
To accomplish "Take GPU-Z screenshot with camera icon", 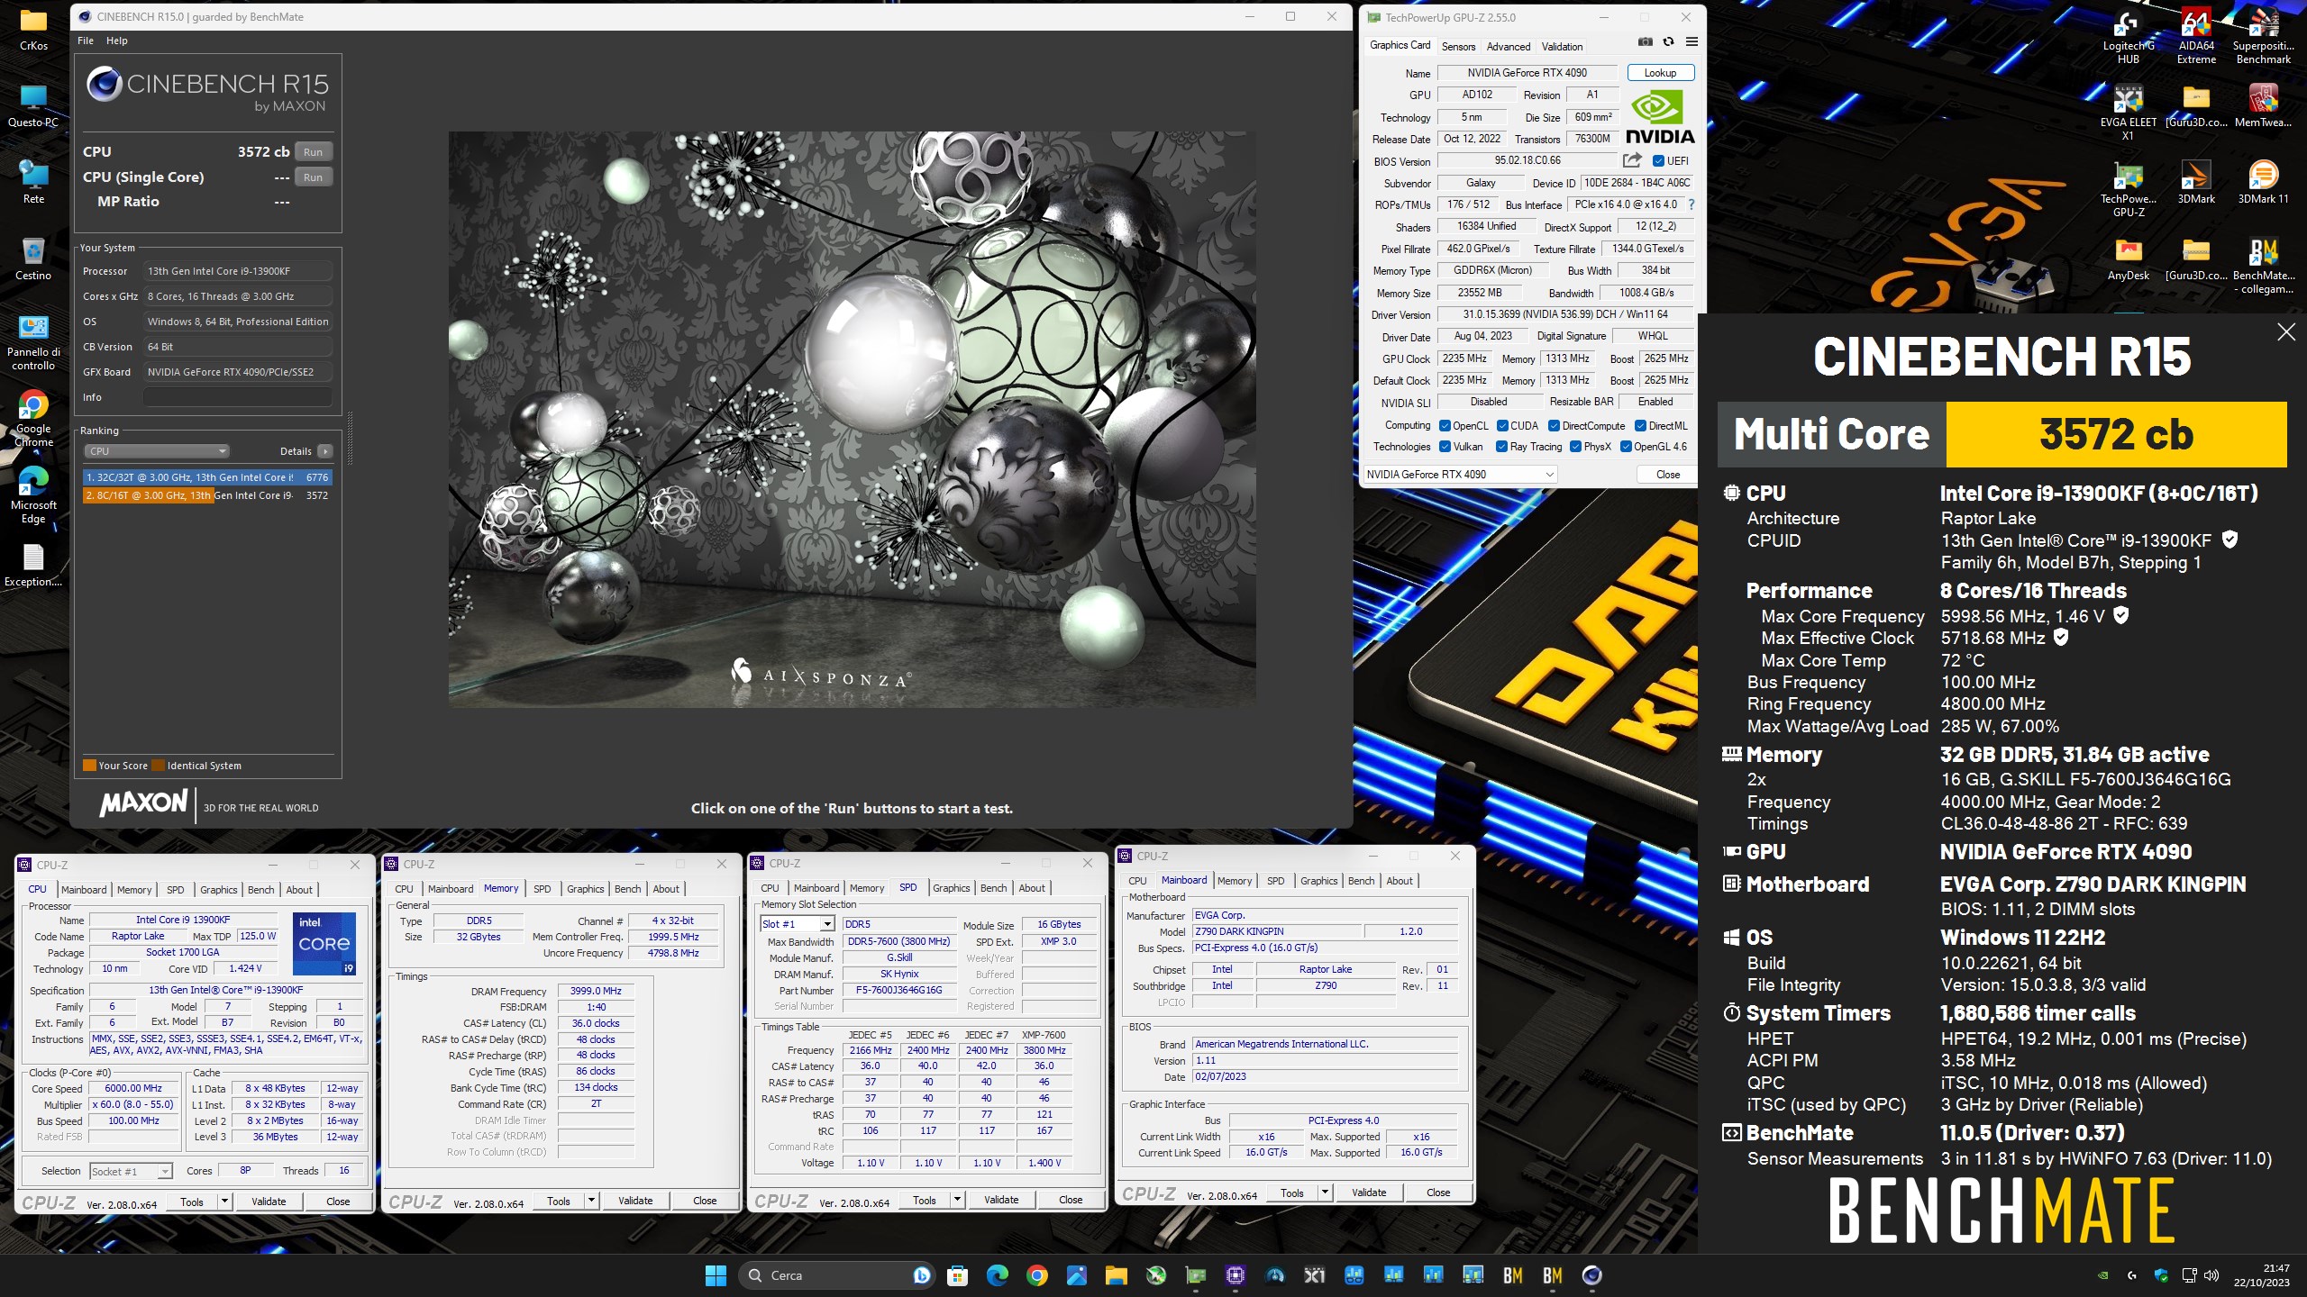I will click(x=1645, y=42).
